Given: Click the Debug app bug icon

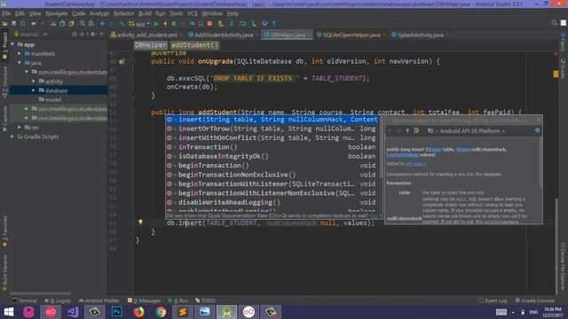Looking at the screenshot, I should pos(174,24).
